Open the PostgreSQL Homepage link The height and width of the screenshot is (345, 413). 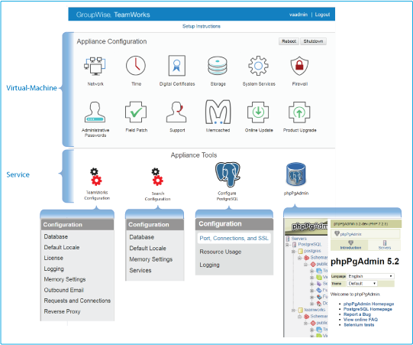tap(367, 309)
